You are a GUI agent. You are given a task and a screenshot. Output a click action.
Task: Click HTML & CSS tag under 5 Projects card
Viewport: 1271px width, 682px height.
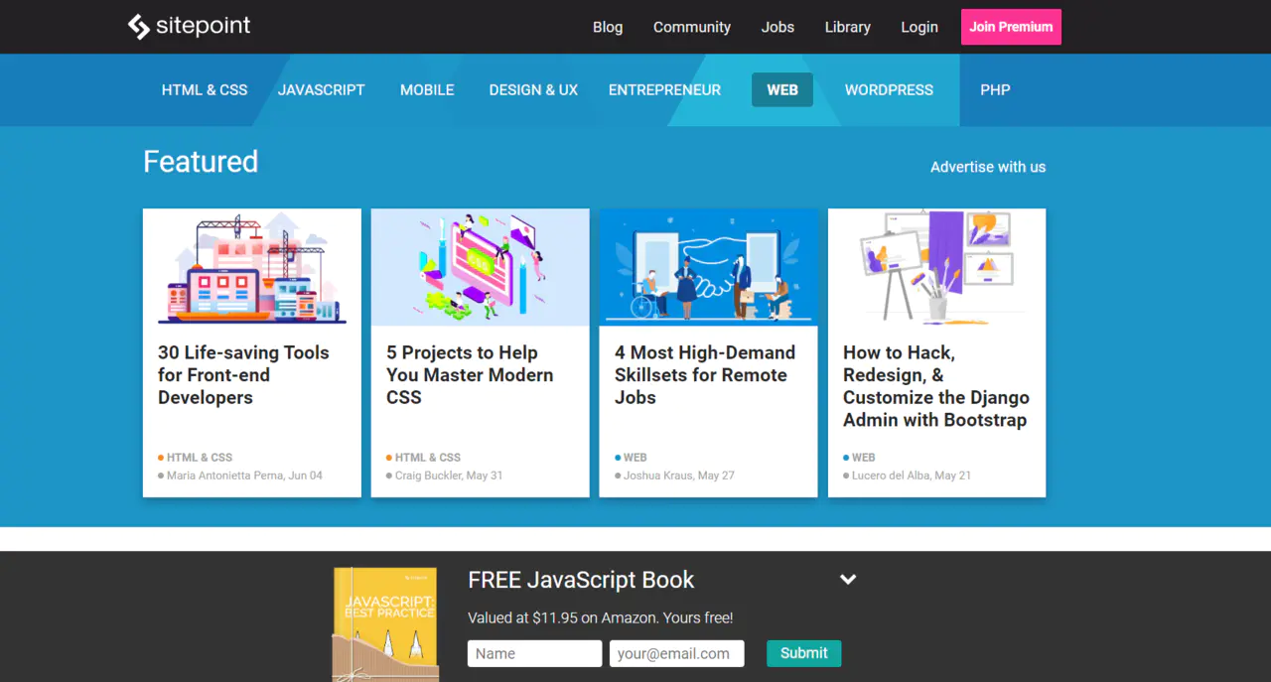tap(427, 458)
